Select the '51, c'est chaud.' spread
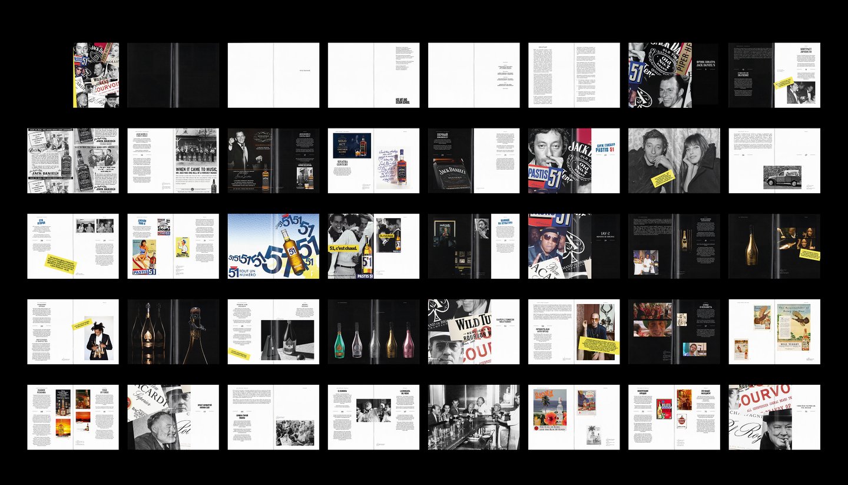848x485 pixels. pyautogui.click(x=374, y=246)
